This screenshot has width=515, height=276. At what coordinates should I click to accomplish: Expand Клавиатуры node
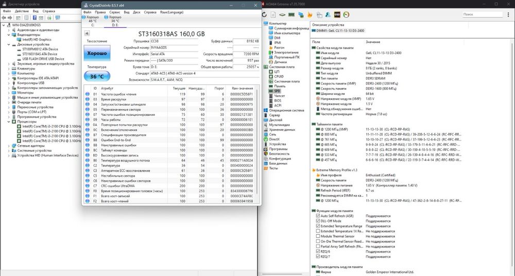[x=9, y=68]
